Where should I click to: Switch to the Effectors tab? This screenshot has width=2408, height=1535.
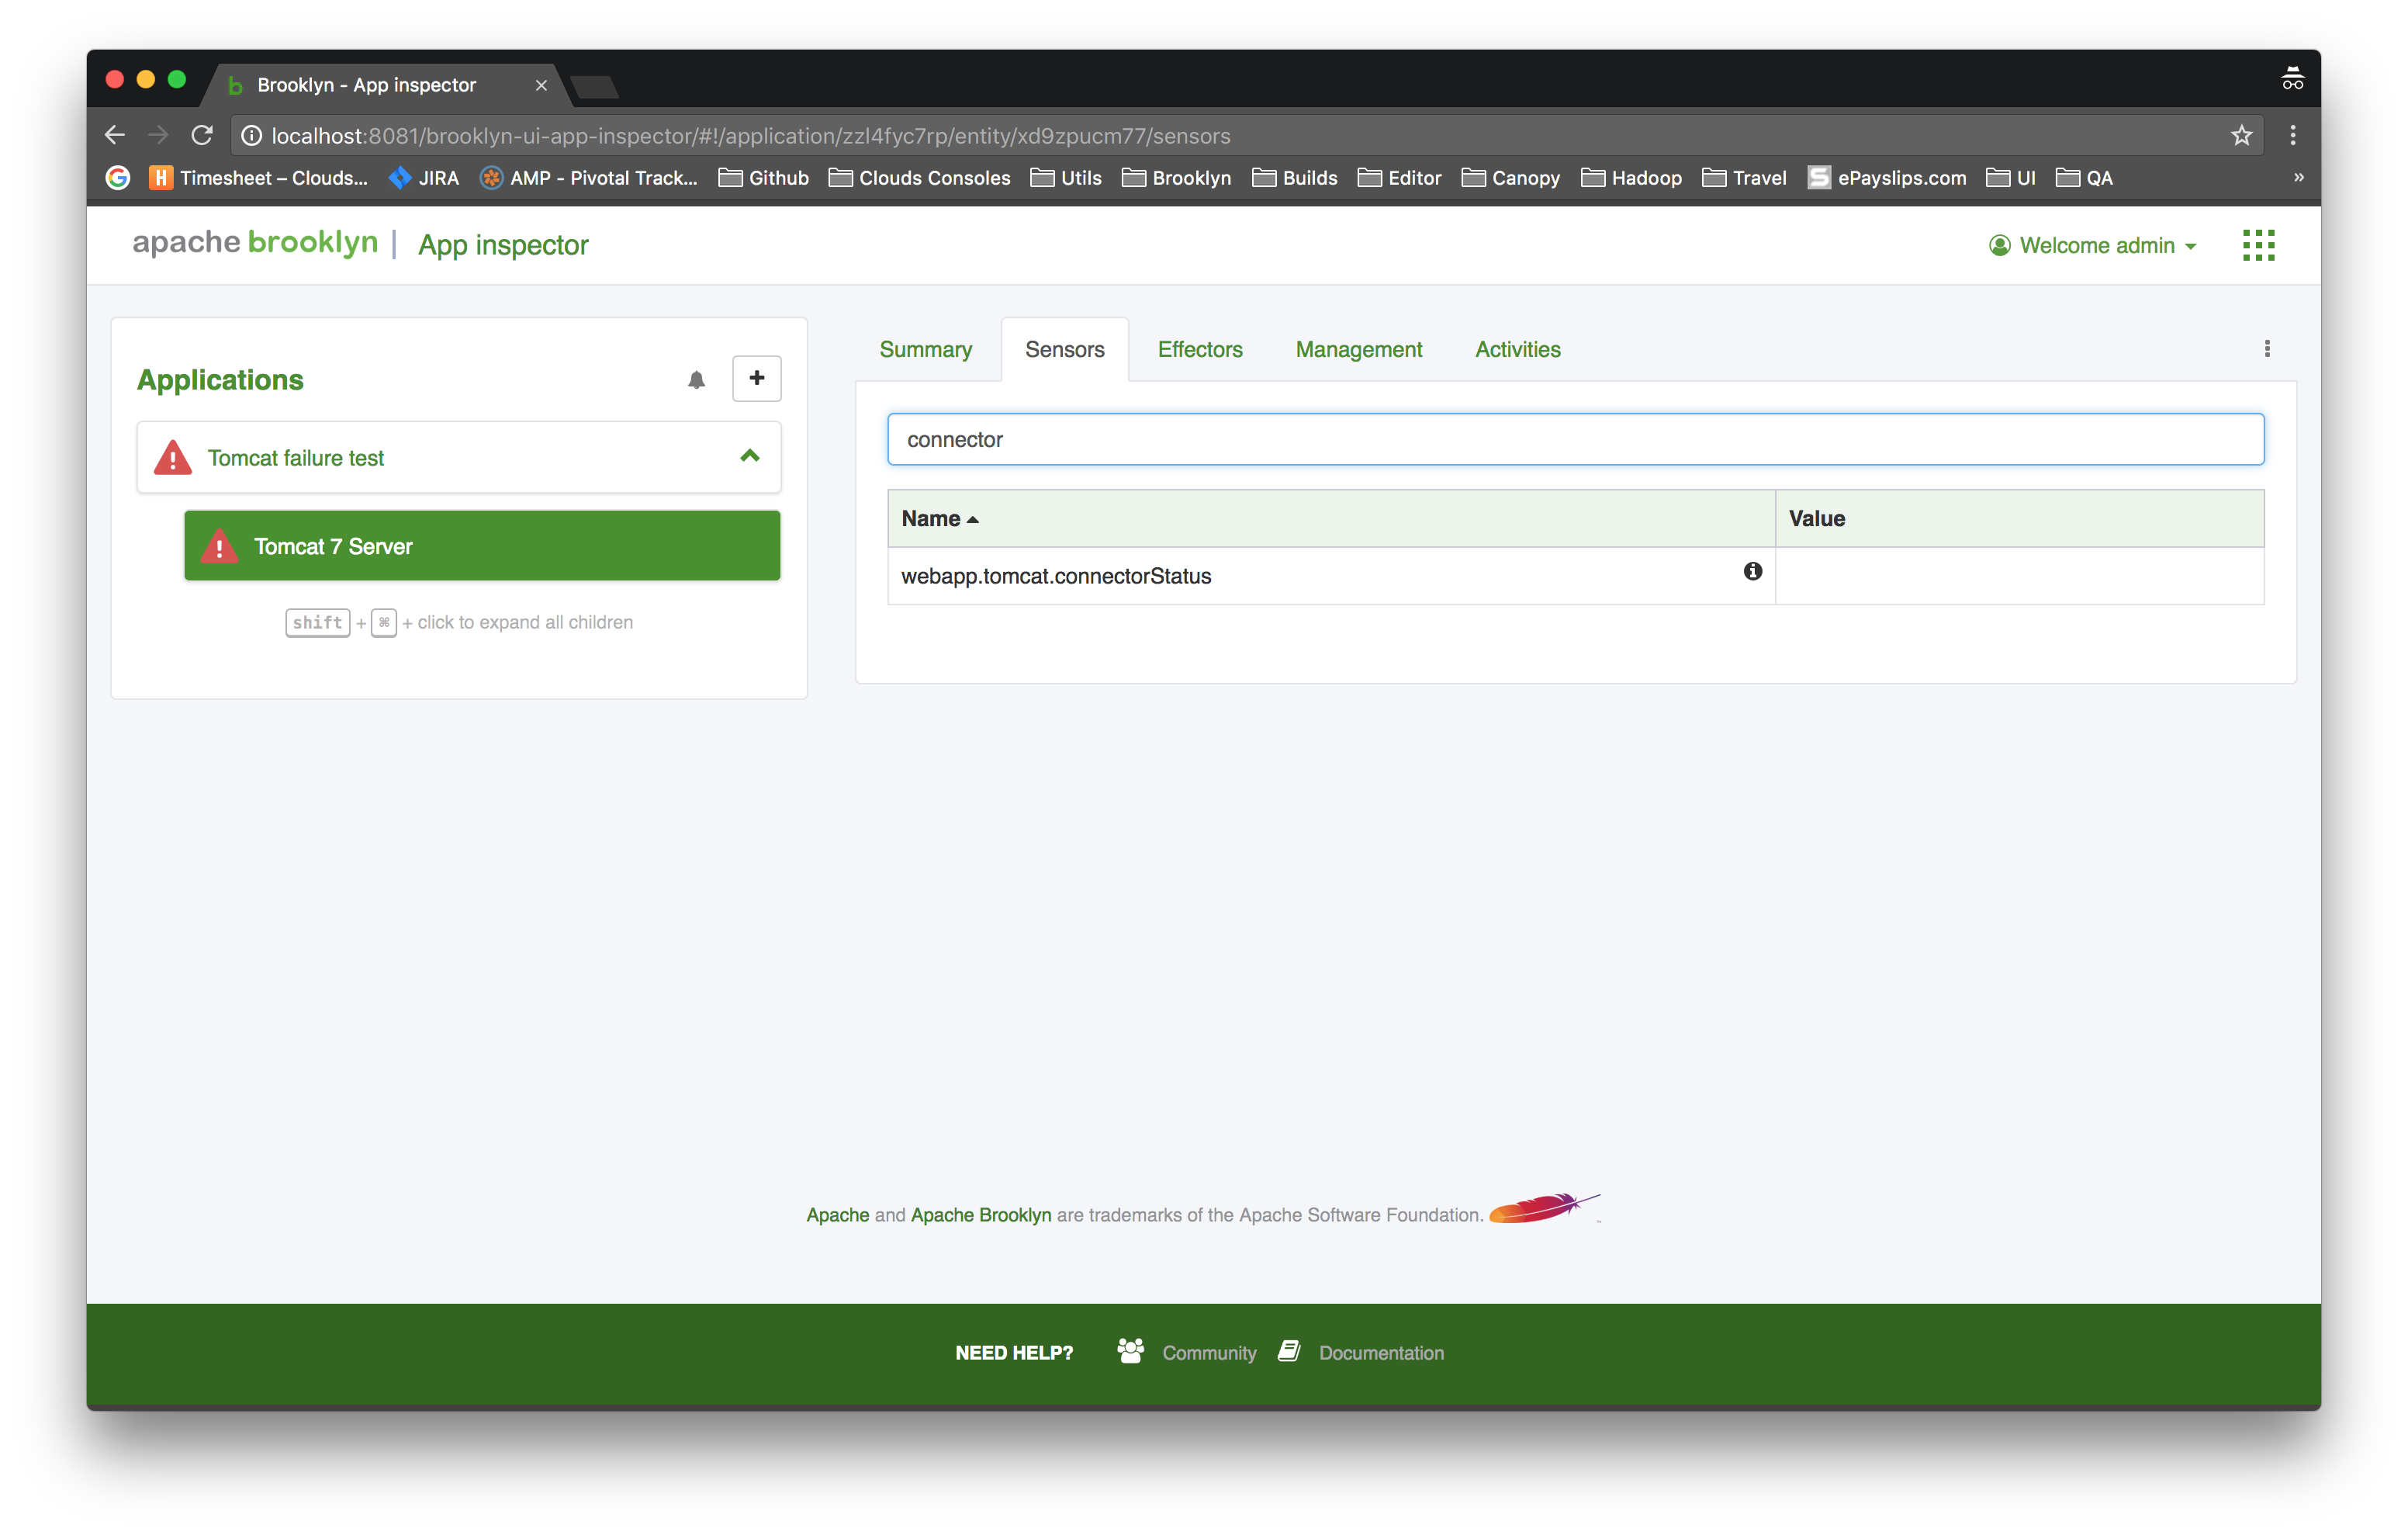[x=1199, y=349]
